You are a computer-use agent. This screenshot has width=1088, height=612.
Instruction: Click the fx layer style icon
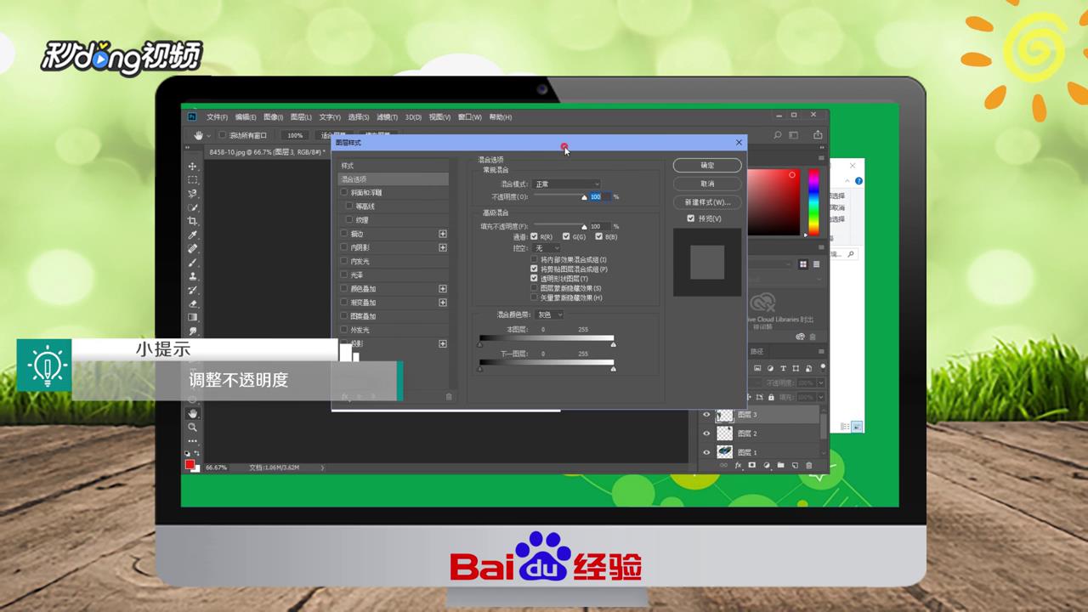point(738,466)
